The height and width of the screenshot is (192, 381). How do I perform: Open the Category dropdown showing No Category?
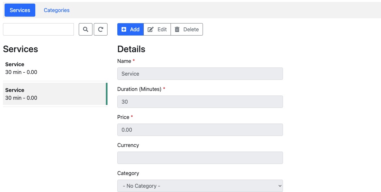[200, 185]
